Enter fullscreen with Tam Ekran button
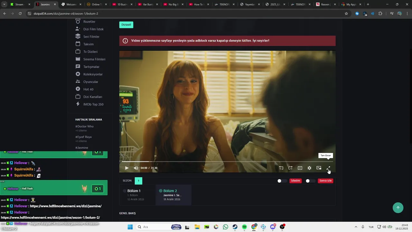412x232 pixels. (328, 168)
